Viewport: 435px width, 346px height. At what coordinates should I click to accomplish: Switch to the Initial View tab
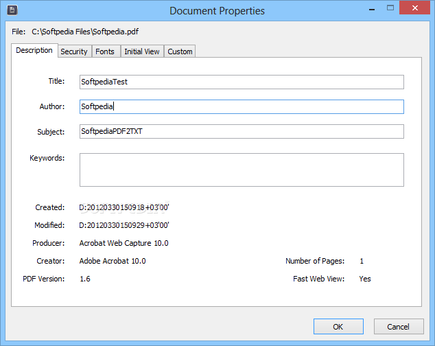pos(142,51)
